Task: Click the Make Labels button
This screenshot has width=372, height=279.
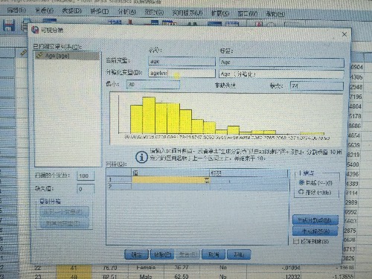Action: pos(315,231)
